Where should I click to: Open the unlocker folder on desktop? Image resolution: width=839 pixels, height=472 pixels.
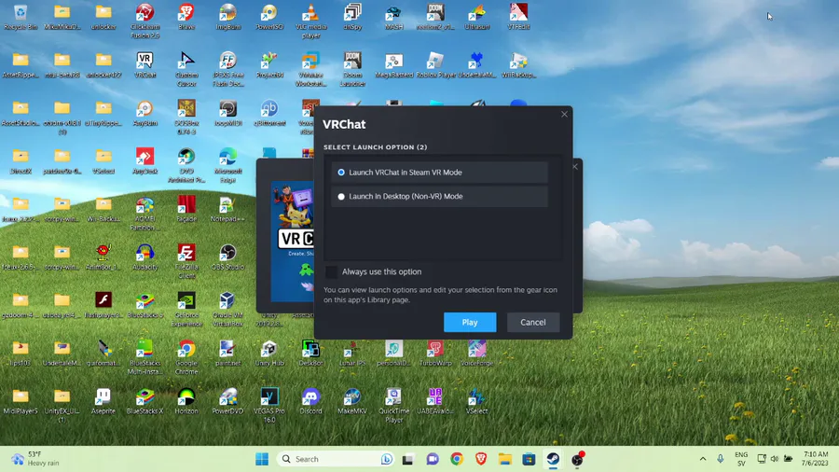pyautogui.click(x=103, y=17)
